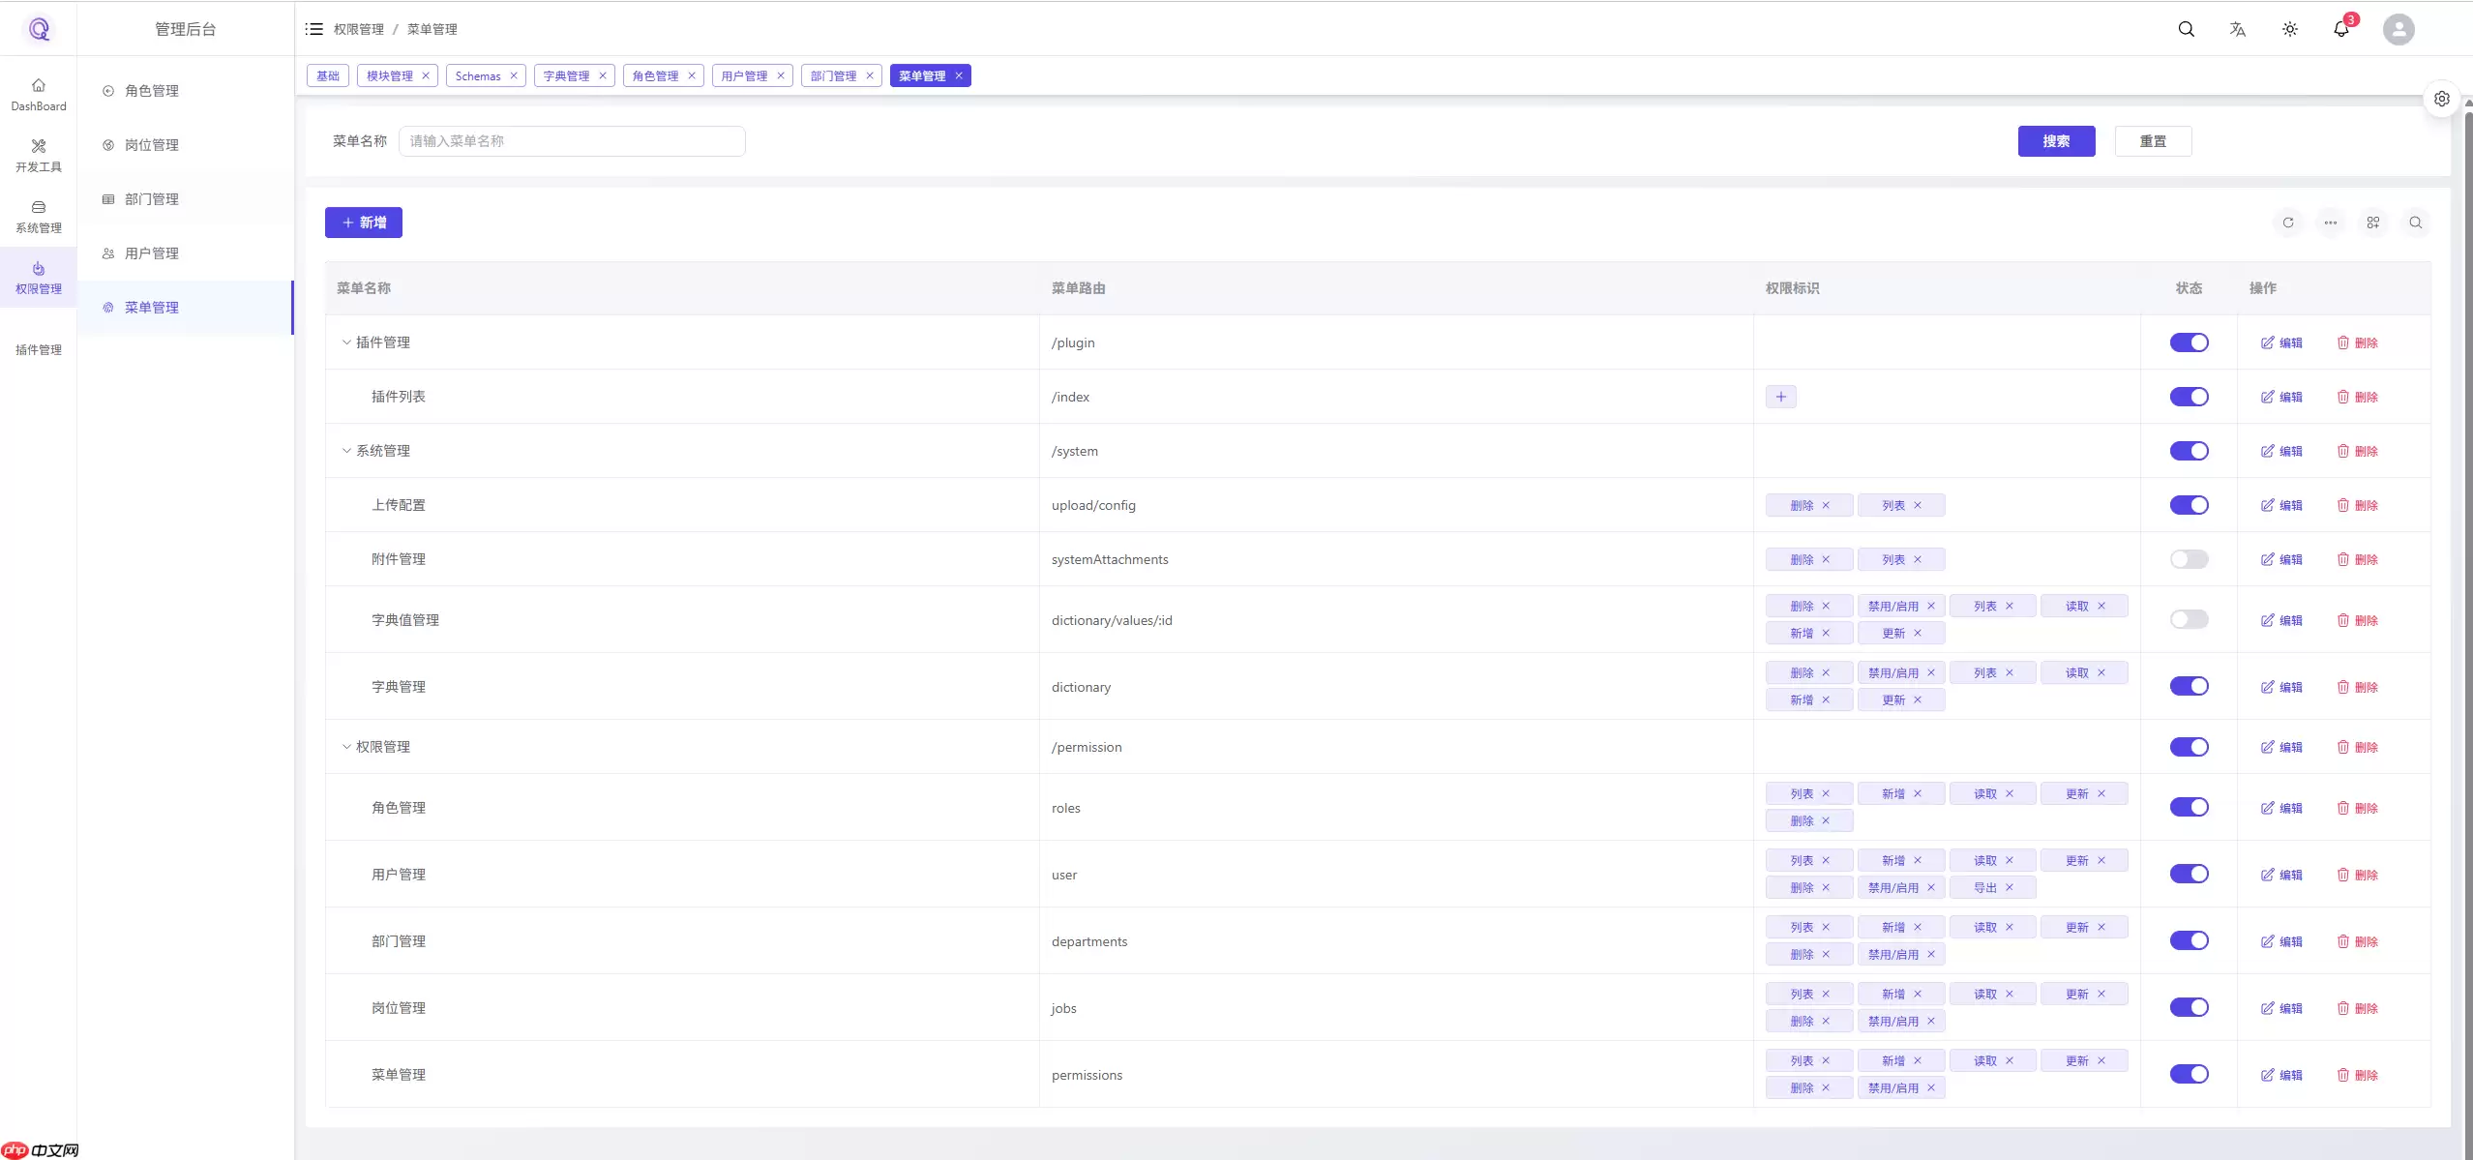Switch to the 模块管理 tab
Screen dimensions: 2473x1160
pos(389,75)
